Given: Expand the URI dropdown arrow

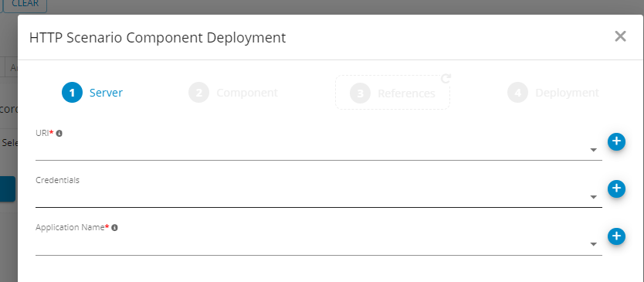Looking at the screenshot, I should [594, 150].
